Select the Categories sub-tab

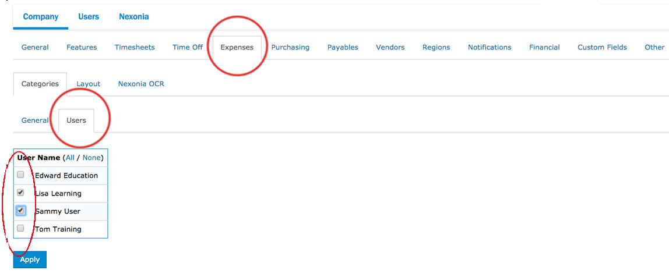click(40, 84)
